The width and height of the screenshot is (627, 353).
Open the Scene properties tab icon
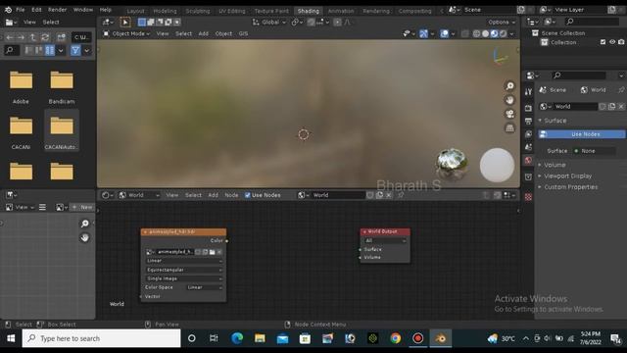pos(528,147)
